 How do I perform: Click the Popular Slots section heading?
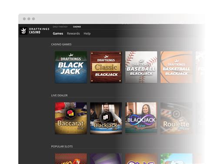[x=62, y=147]
